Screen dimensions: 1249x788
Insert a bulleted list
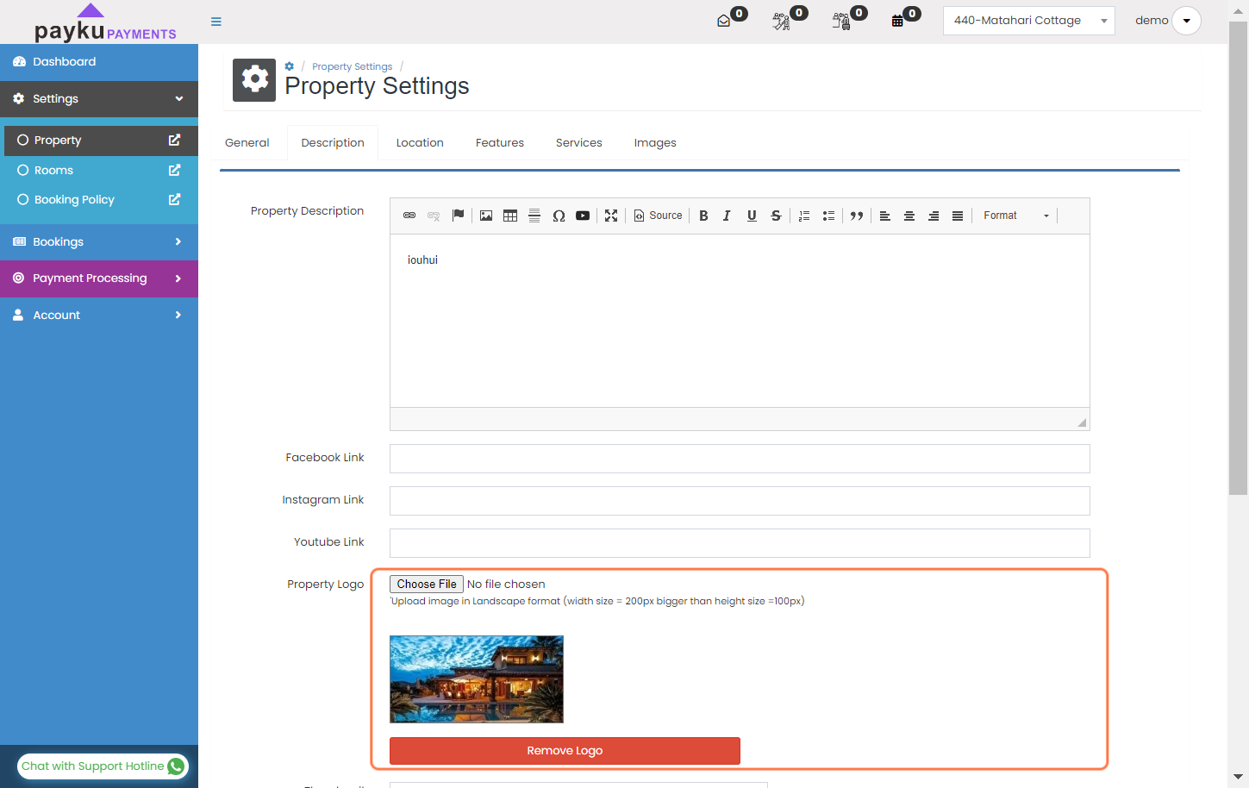click(x=828, y=216)
